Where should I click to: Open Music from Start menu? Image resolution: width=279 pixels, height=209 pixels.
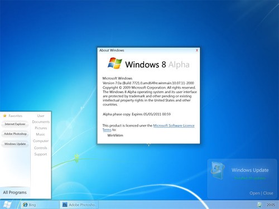40,134
